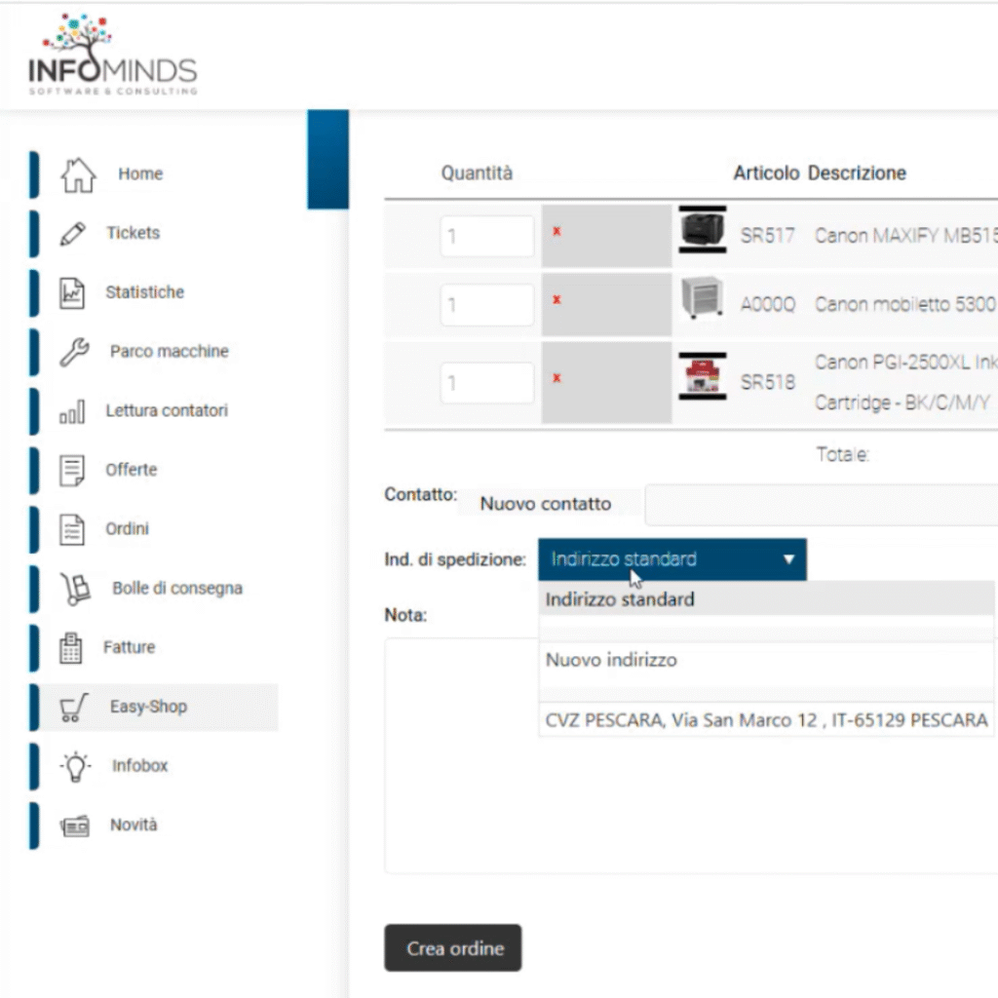The image size is (998, 998).
Task: Click the Offerte document icon
Action: pos(72,471)
